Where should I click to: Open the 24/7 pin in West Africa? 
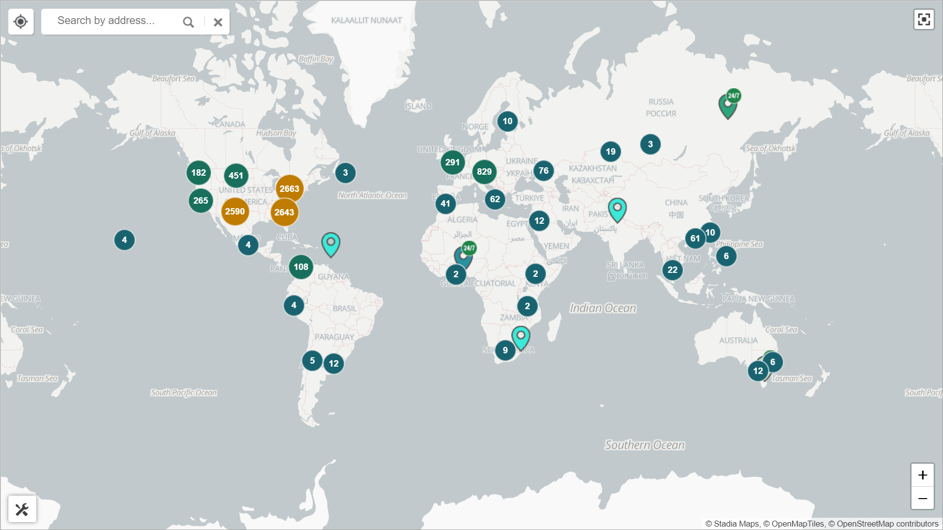pyautogui.click(x=463, y=257)
